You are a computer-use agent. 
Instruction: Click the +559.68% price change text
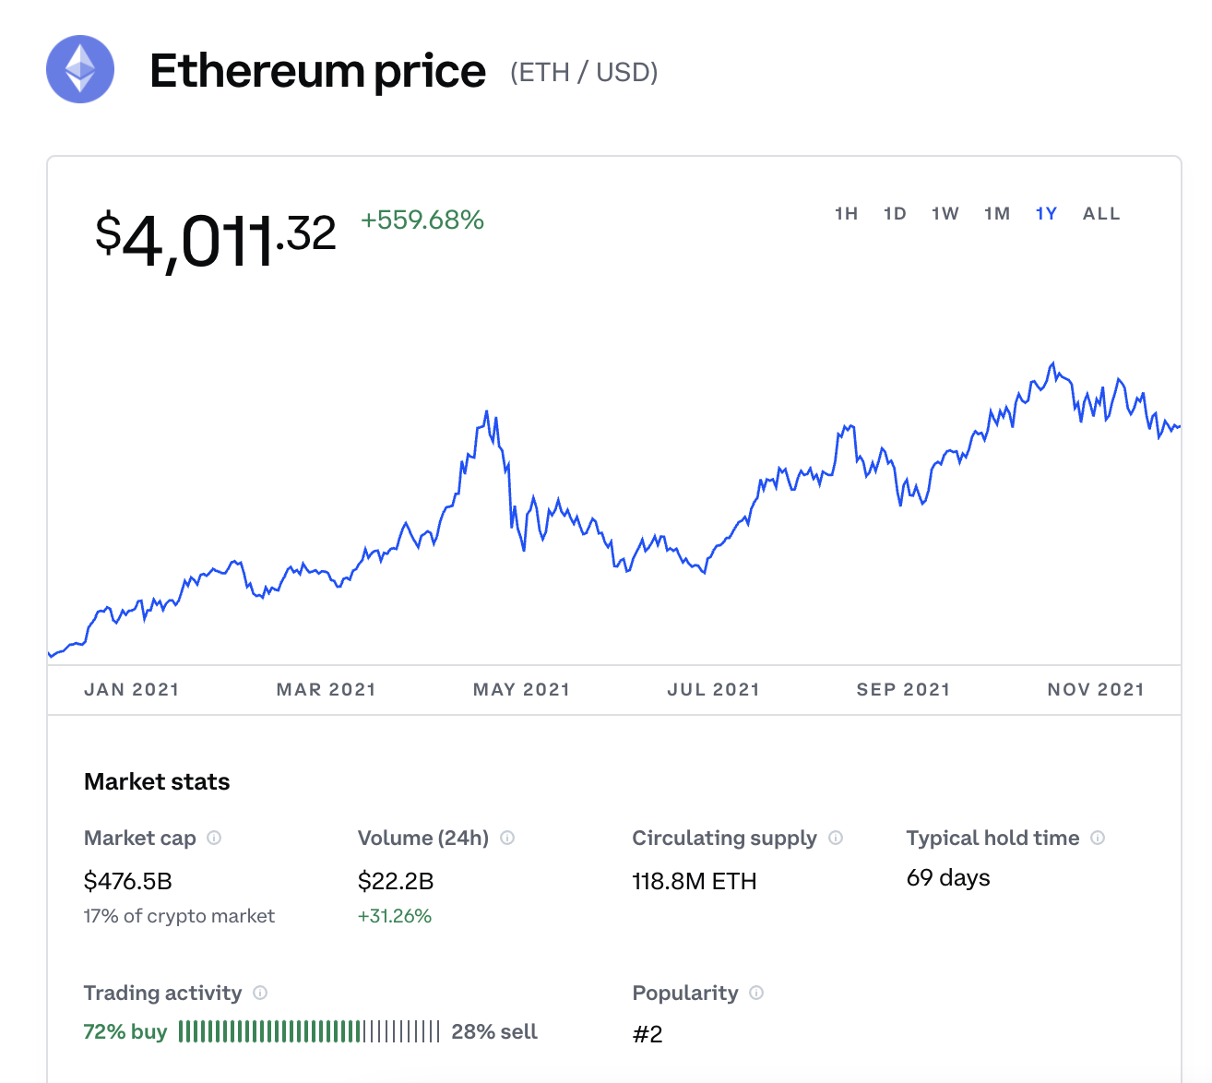pyautogui.click(x=422, y=220)
